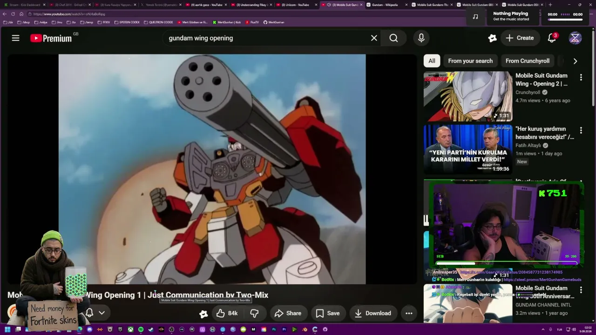Open the three-dot more actions under the video

pos(409,313)
